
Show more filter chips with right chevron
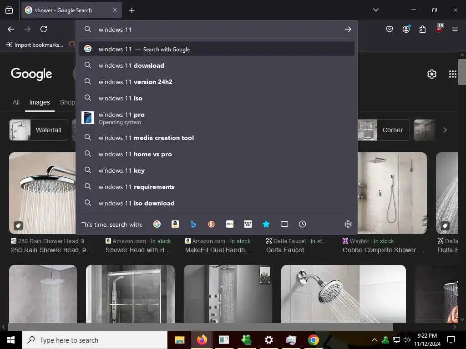[445, 130]
